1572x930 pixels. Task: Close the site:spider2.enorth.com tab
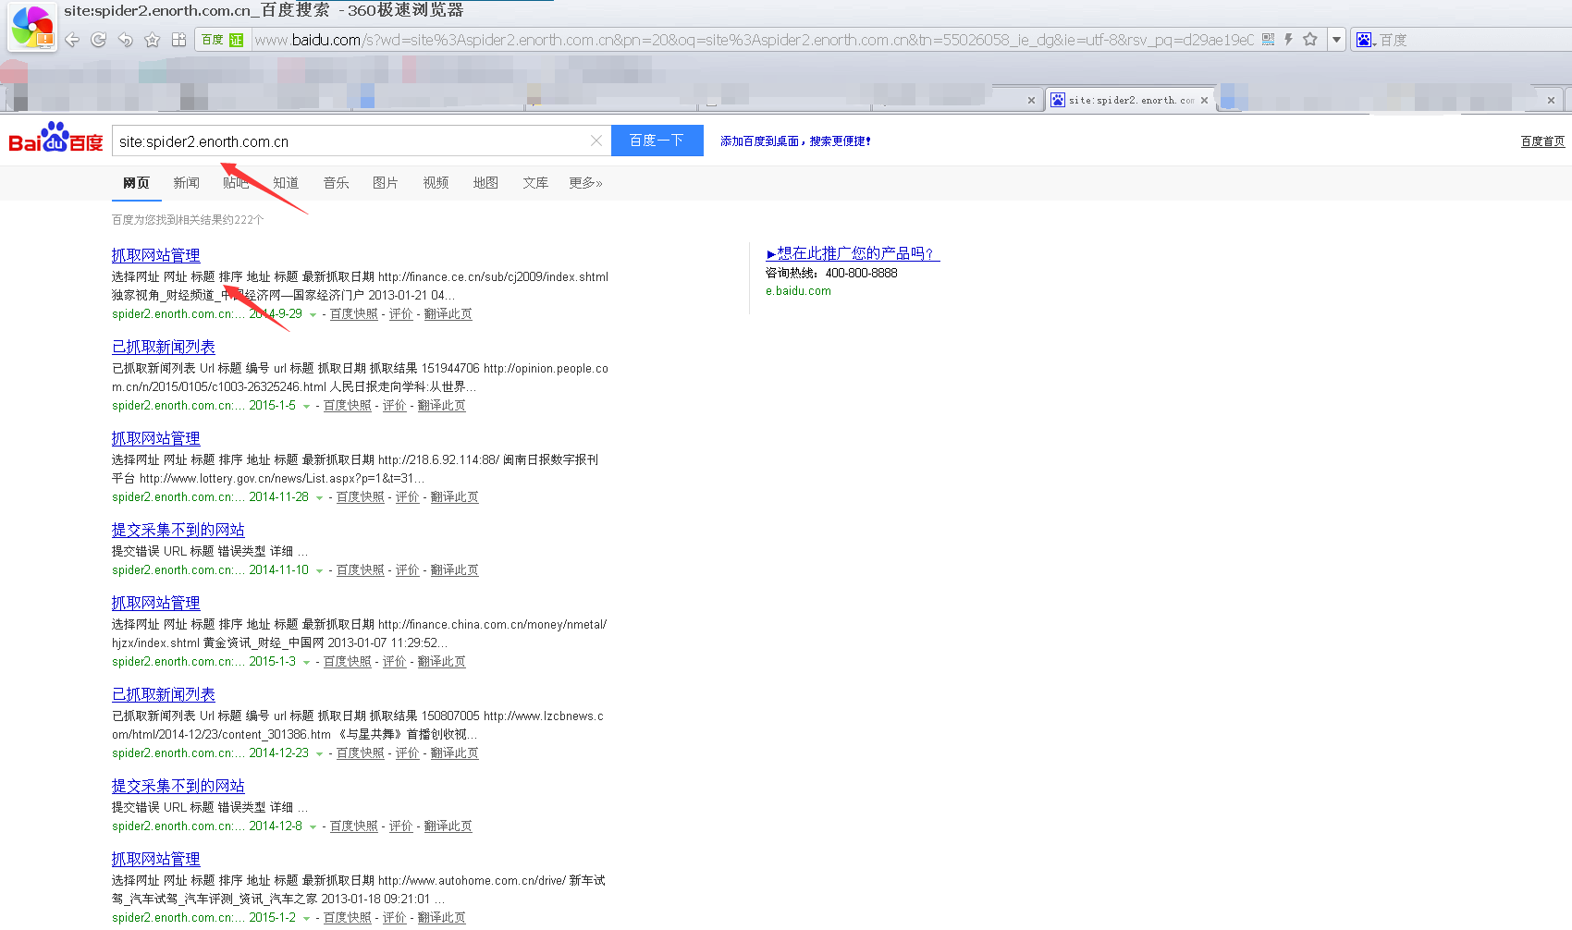pos(1204,100)
